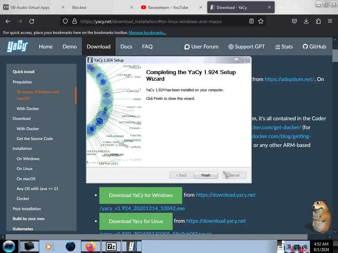
Task: Open User Forum link in header
Action: [201, 47]
